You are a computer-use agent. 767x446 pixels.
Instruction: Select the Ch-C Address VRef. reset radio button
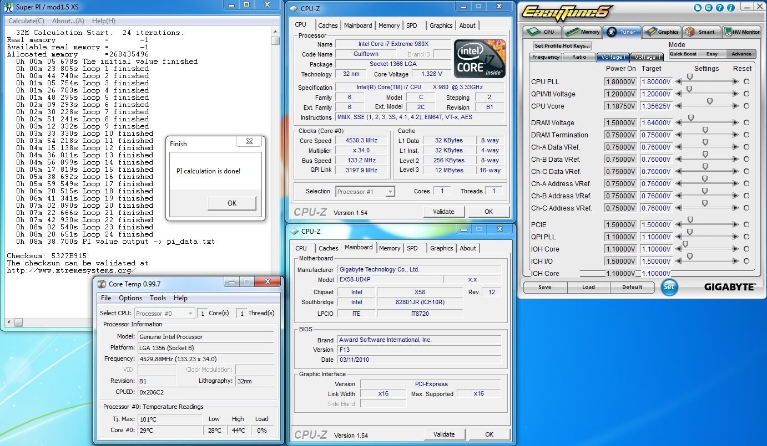pyautogui.click(x=746, y=208)
